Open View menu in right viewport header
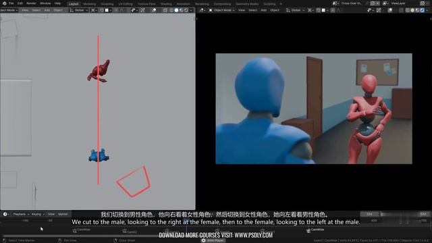Viewport: 432px width, 243px height. pos(242,10)
